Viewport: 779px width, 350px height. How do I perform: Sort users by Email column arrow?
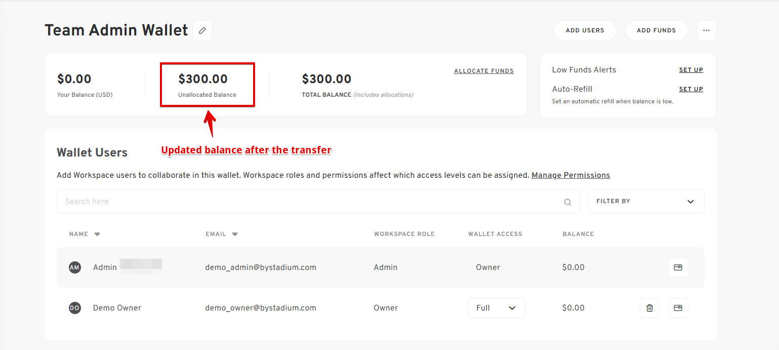coord(235,235)
